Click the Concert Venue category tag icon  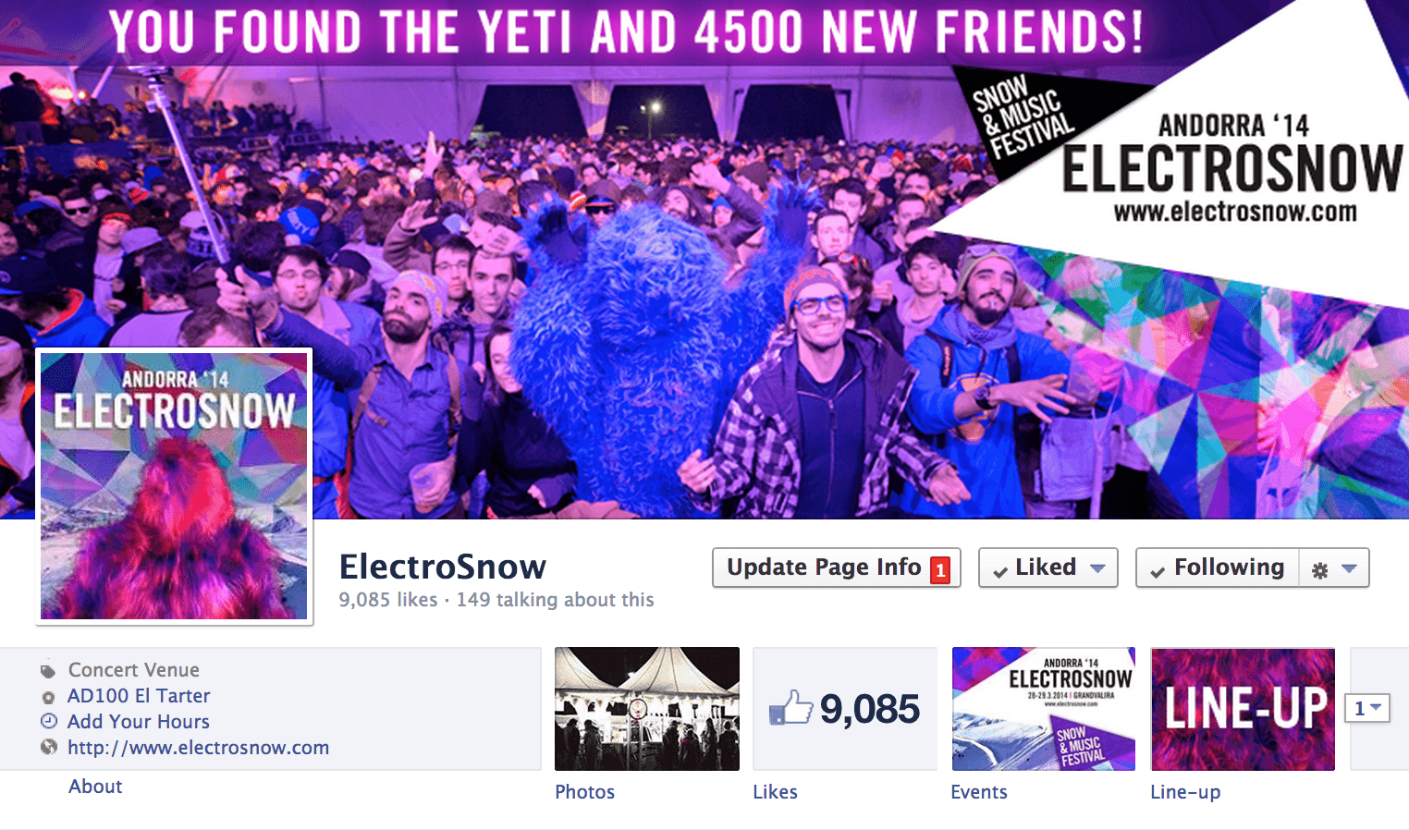(x=48, y=671)
